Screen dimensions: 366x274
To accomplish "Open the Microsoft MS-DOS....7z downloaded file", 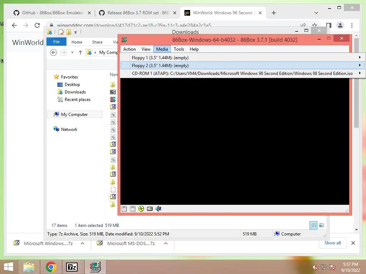I will [x=126, y=243].
